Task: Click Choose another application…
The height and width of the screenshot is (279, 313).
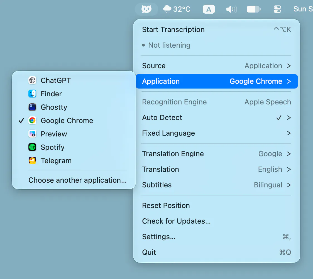Action: [x=74, y=180]
